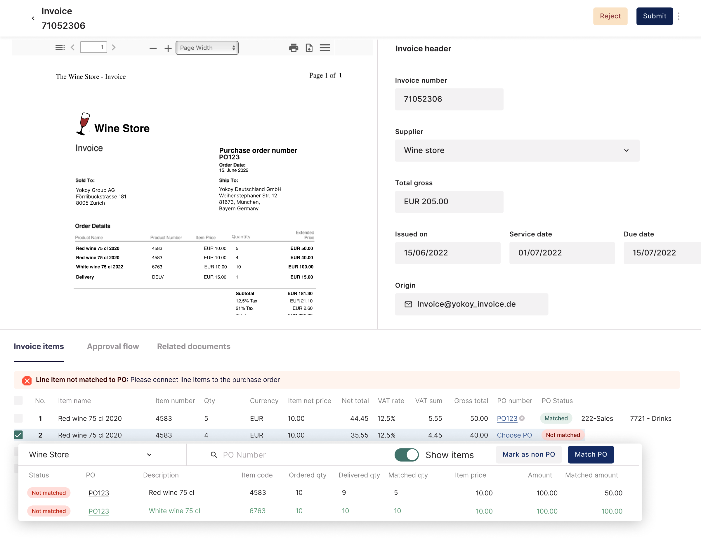Open the three-dot more options menu
This screenshot has width=701, height=543.
click(679, 16)
